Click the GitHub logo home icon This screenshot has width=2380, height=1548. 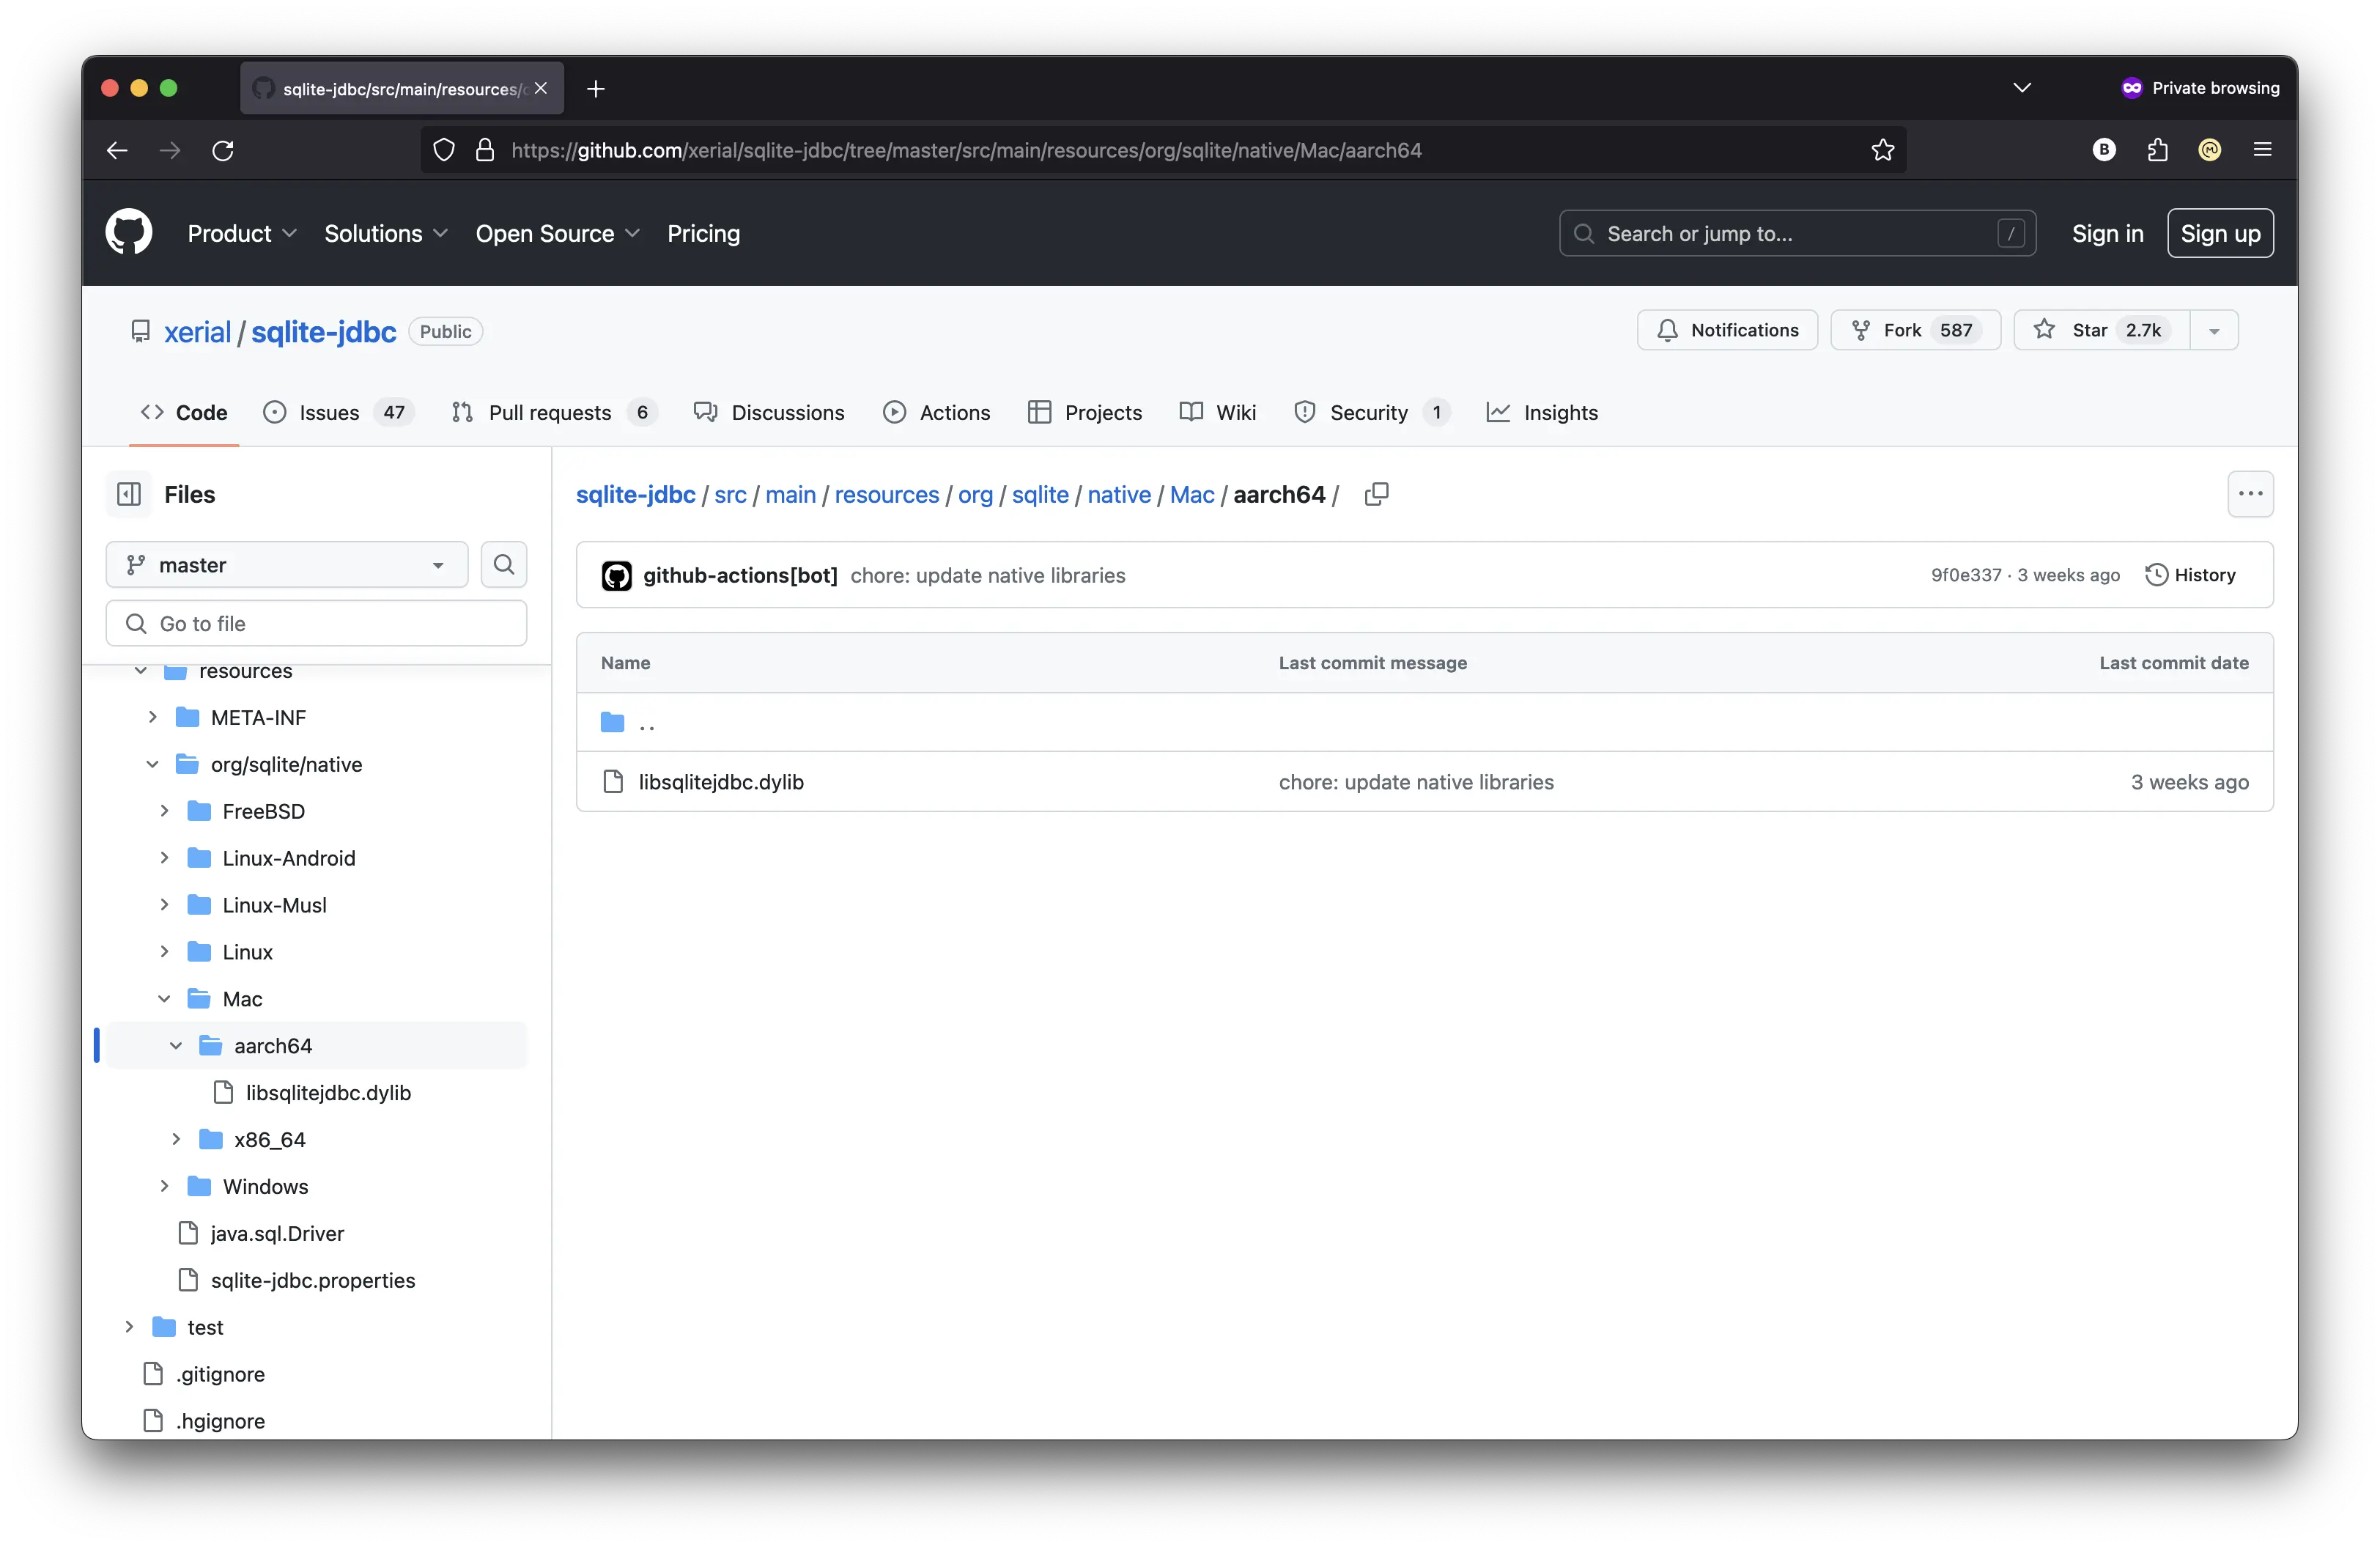129,233
